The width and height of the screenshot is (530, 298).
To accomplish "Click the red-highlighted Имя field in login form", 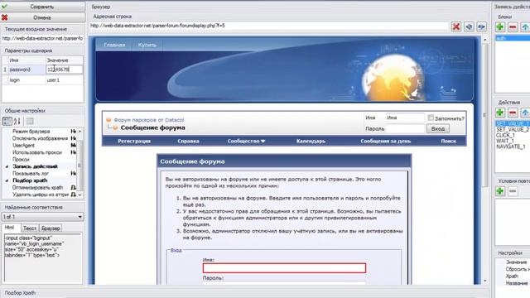I will click(x=284, y=268).
